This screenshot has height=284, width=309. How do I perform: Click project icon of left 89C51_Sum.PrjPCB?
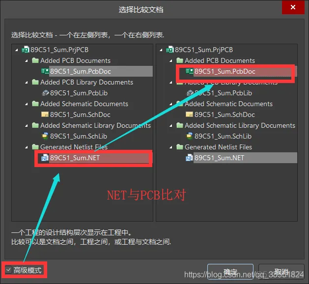(26, 50)
